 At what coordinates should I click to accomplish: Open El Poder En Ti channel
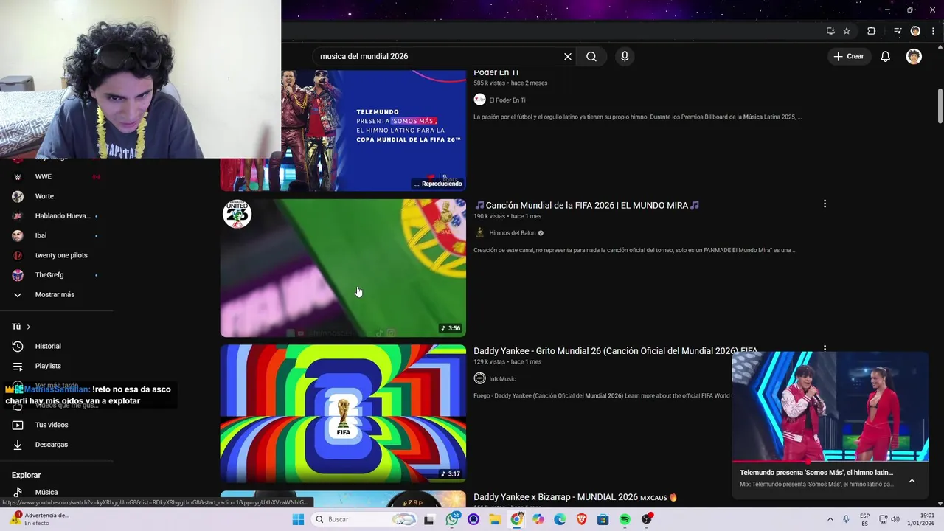pos(507,100)
